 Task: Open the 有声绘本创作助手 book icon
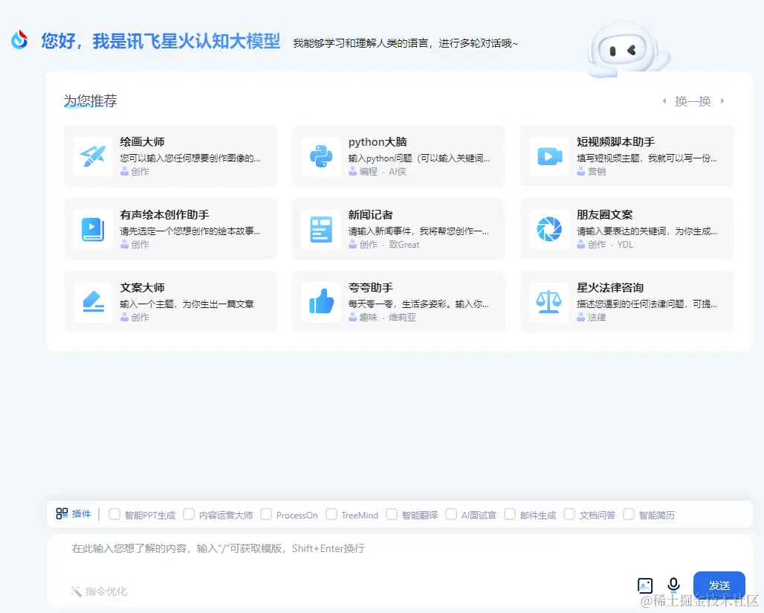[x=93, y=229]
